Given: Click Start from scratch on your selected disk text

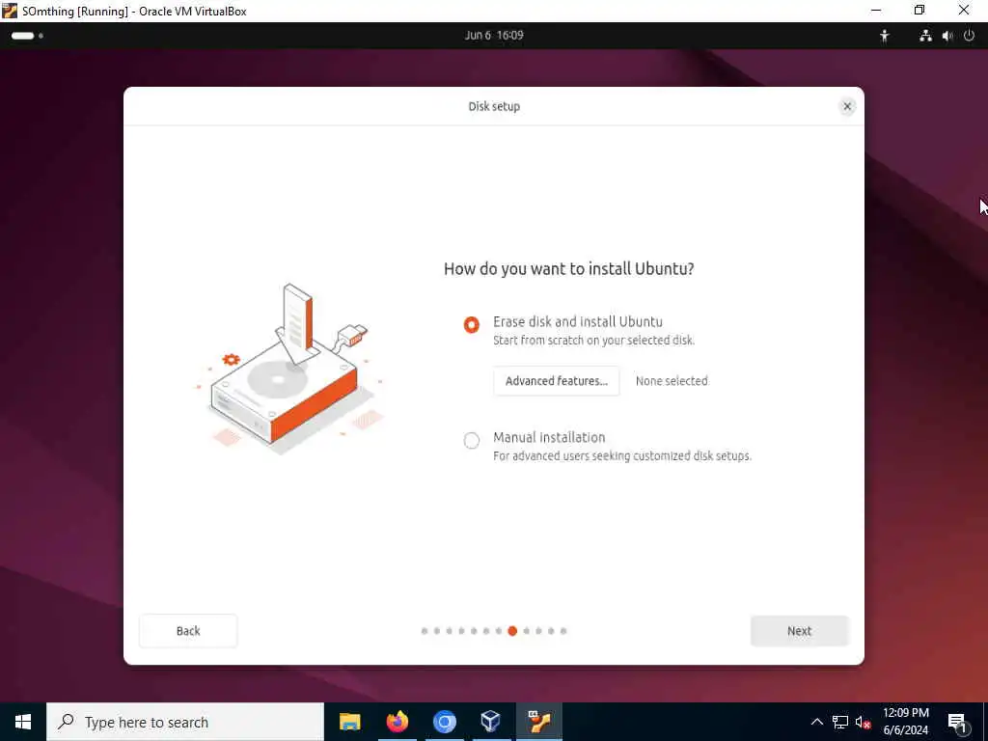Looking at the screenshot, I should tap(593, 341).
